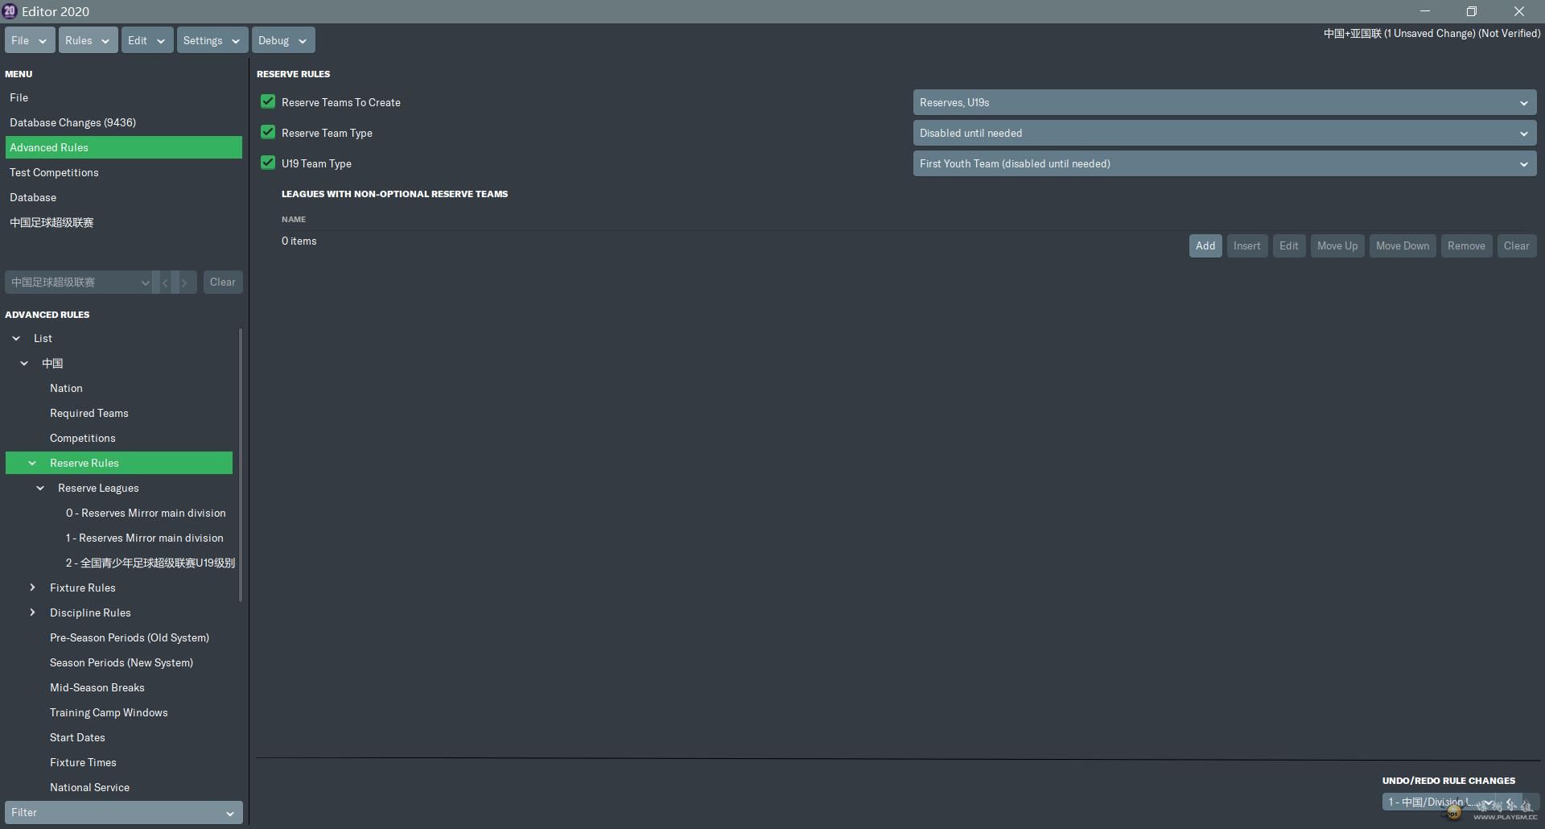Open the Rules menu
Screen dimensions: 1545x829
coord(88,40)
